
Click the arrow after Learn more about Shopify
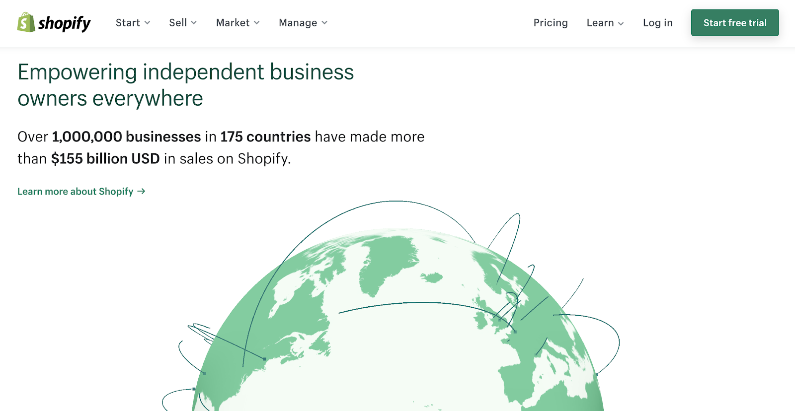click(141, 191)
